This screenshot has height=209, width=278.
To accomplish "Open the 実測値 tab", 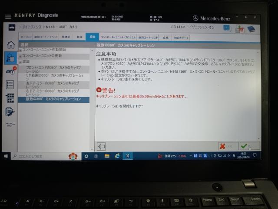I will tap(66, 37).
